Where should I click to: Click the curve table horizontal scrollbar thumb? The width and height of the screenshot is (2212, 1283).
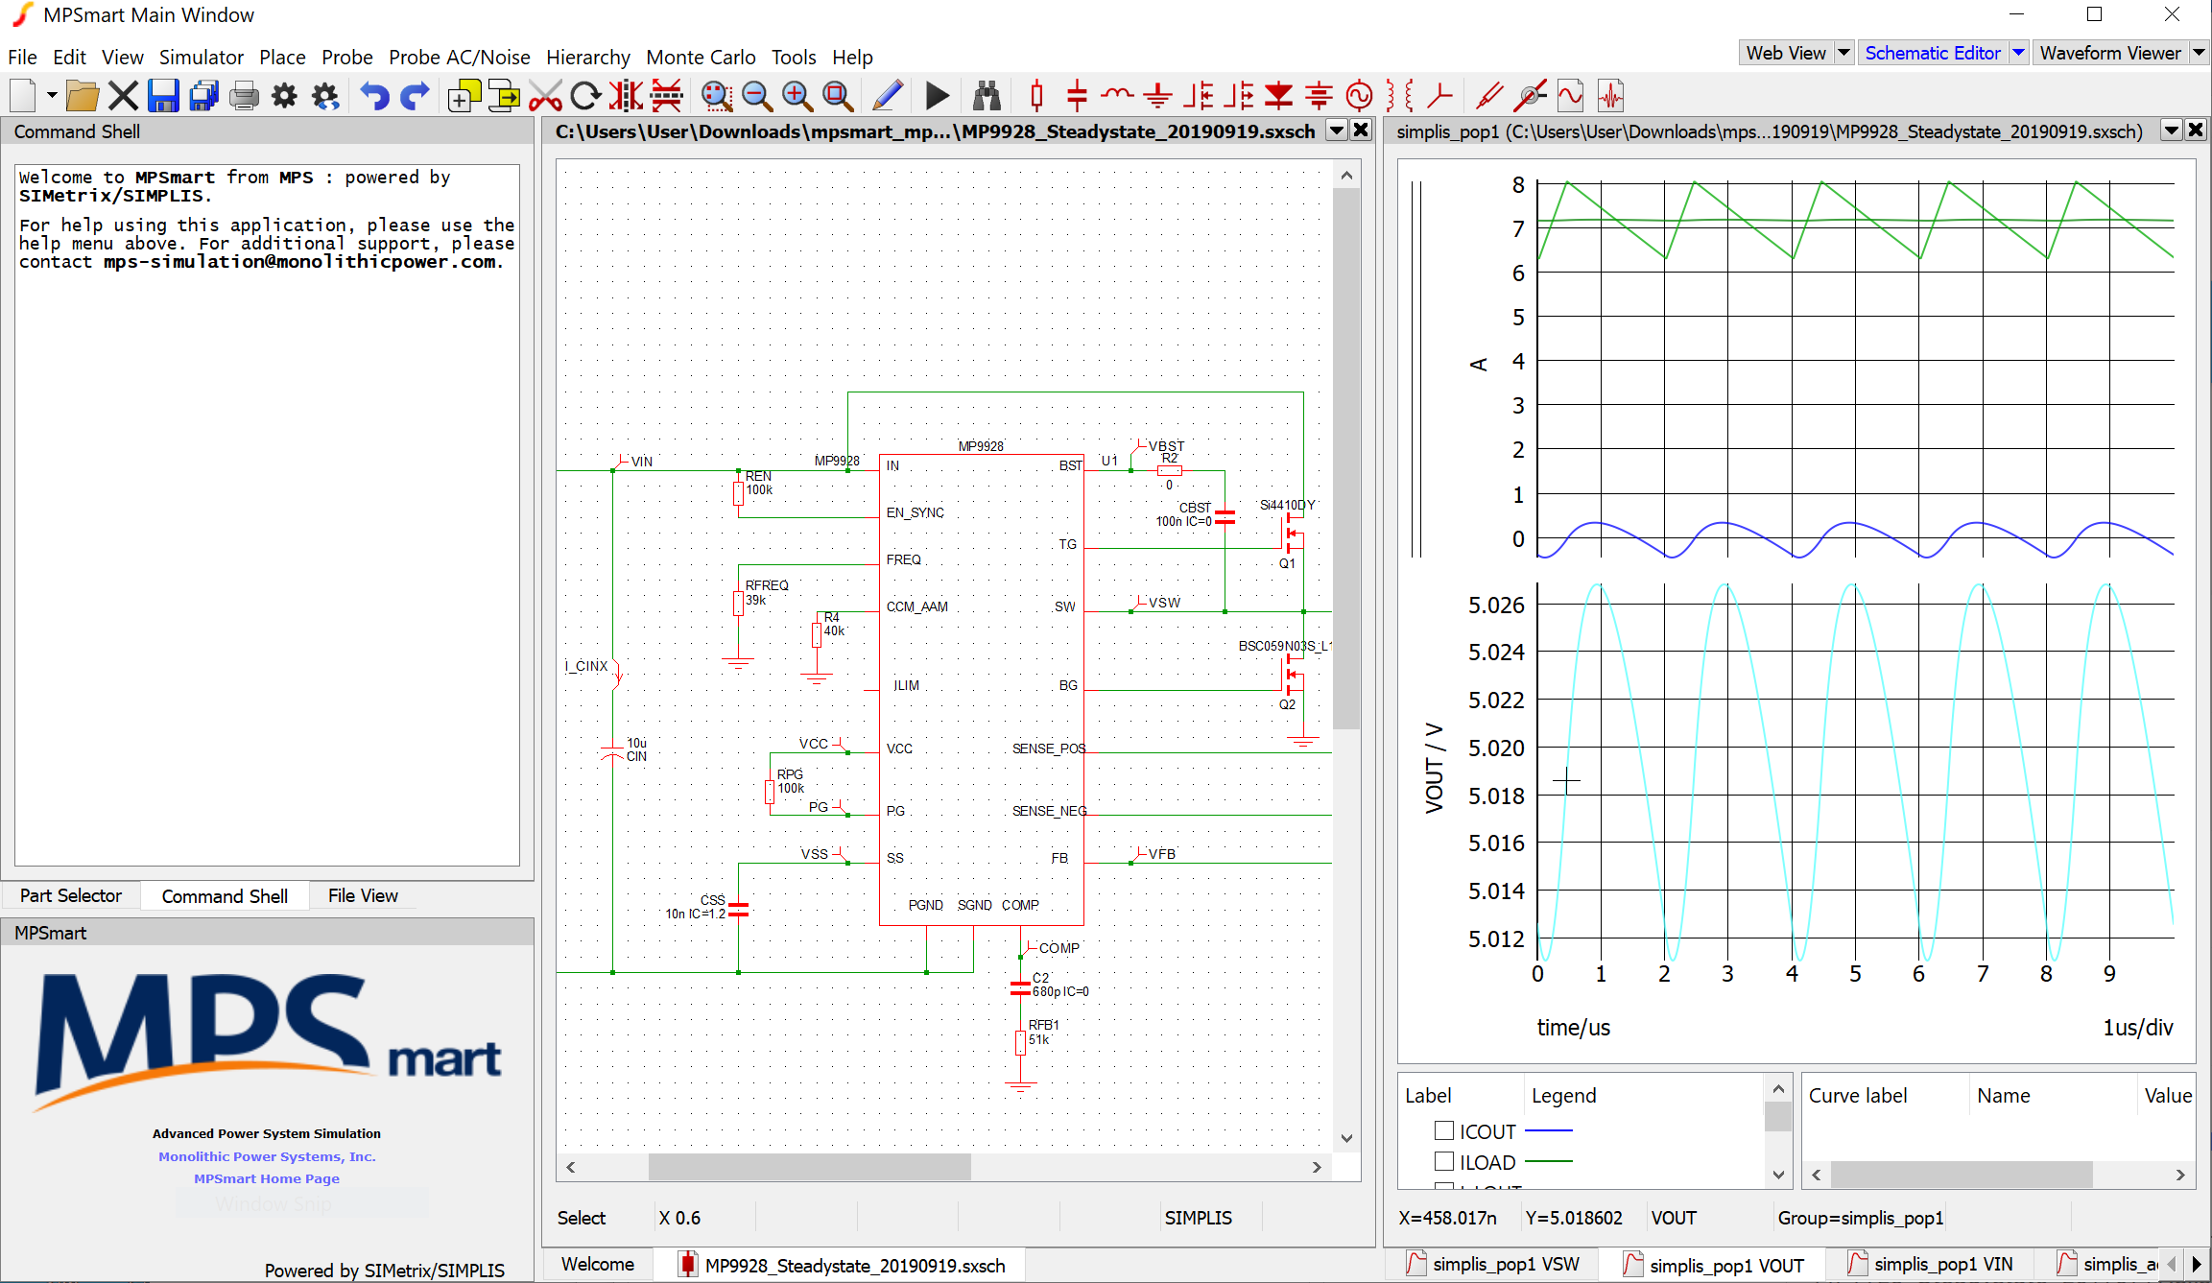[1961, 1174]
